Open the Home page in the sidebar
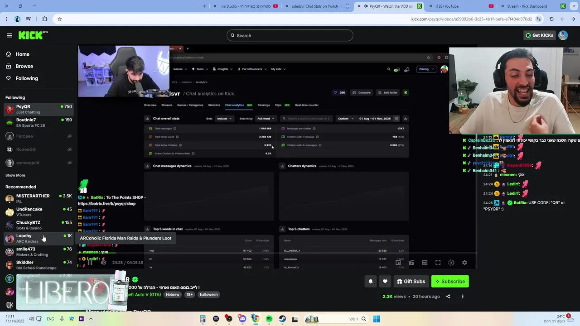This screenshot has height=326, width=580. [x=22, y=54]
